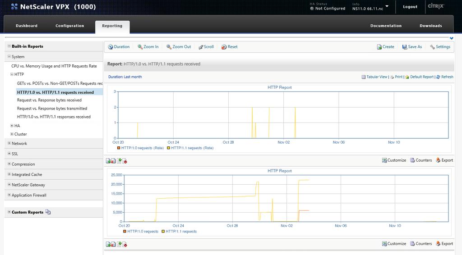Viewport: 462px width, 255px height.
Task: Click HTTP/1.0 requests legend swatch in lower chart
Action: [x=125, y=231]
